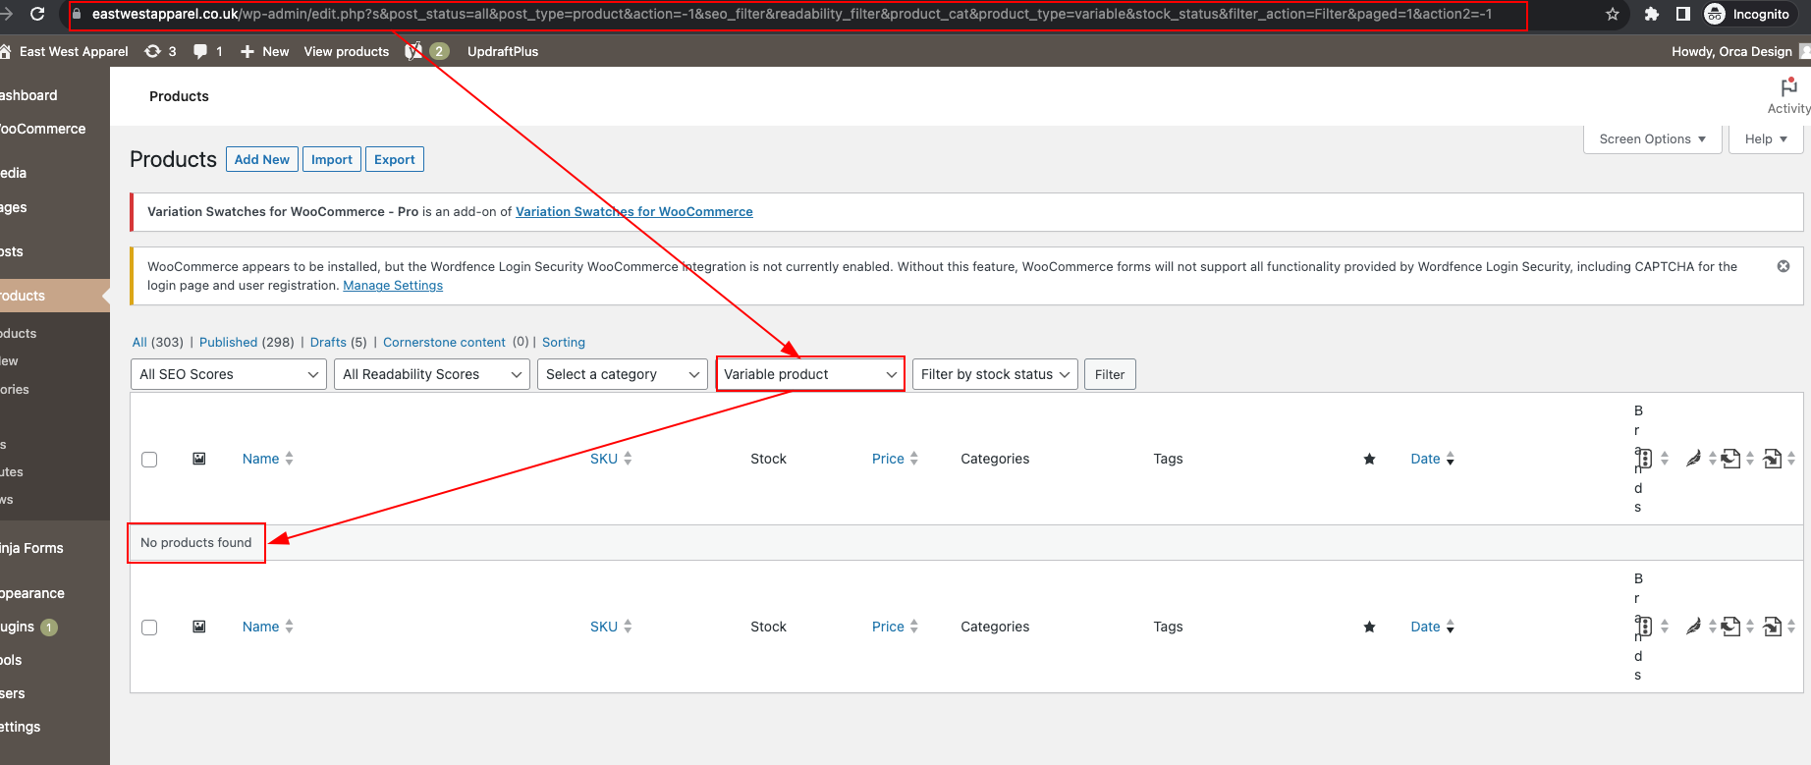Open the updates icon showing 3
Viewport: 1811px width, 765px height.
click(161, 51)
